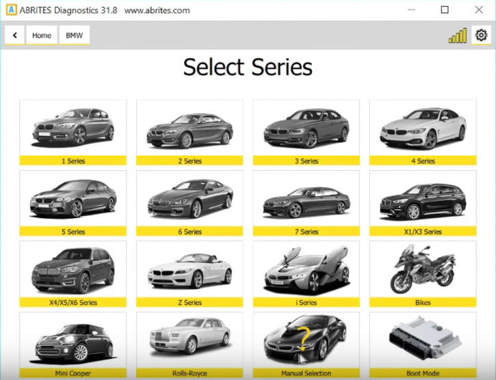Click the '4 Series' yellow label
Viewport: 496px width, 380px height.
click(423, 161)
